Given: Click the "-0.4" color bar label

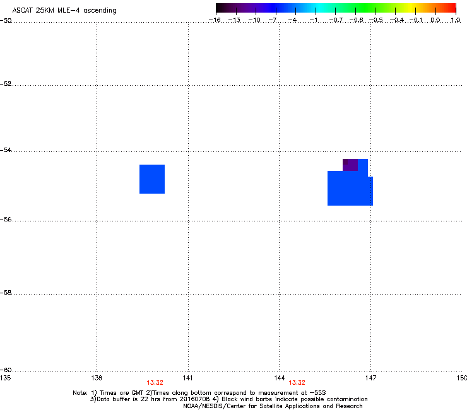Looking at the screenshot, I should point(397,20).
